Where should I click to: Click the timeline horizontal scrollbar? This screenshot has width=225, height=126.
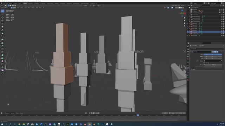point(93,120)
